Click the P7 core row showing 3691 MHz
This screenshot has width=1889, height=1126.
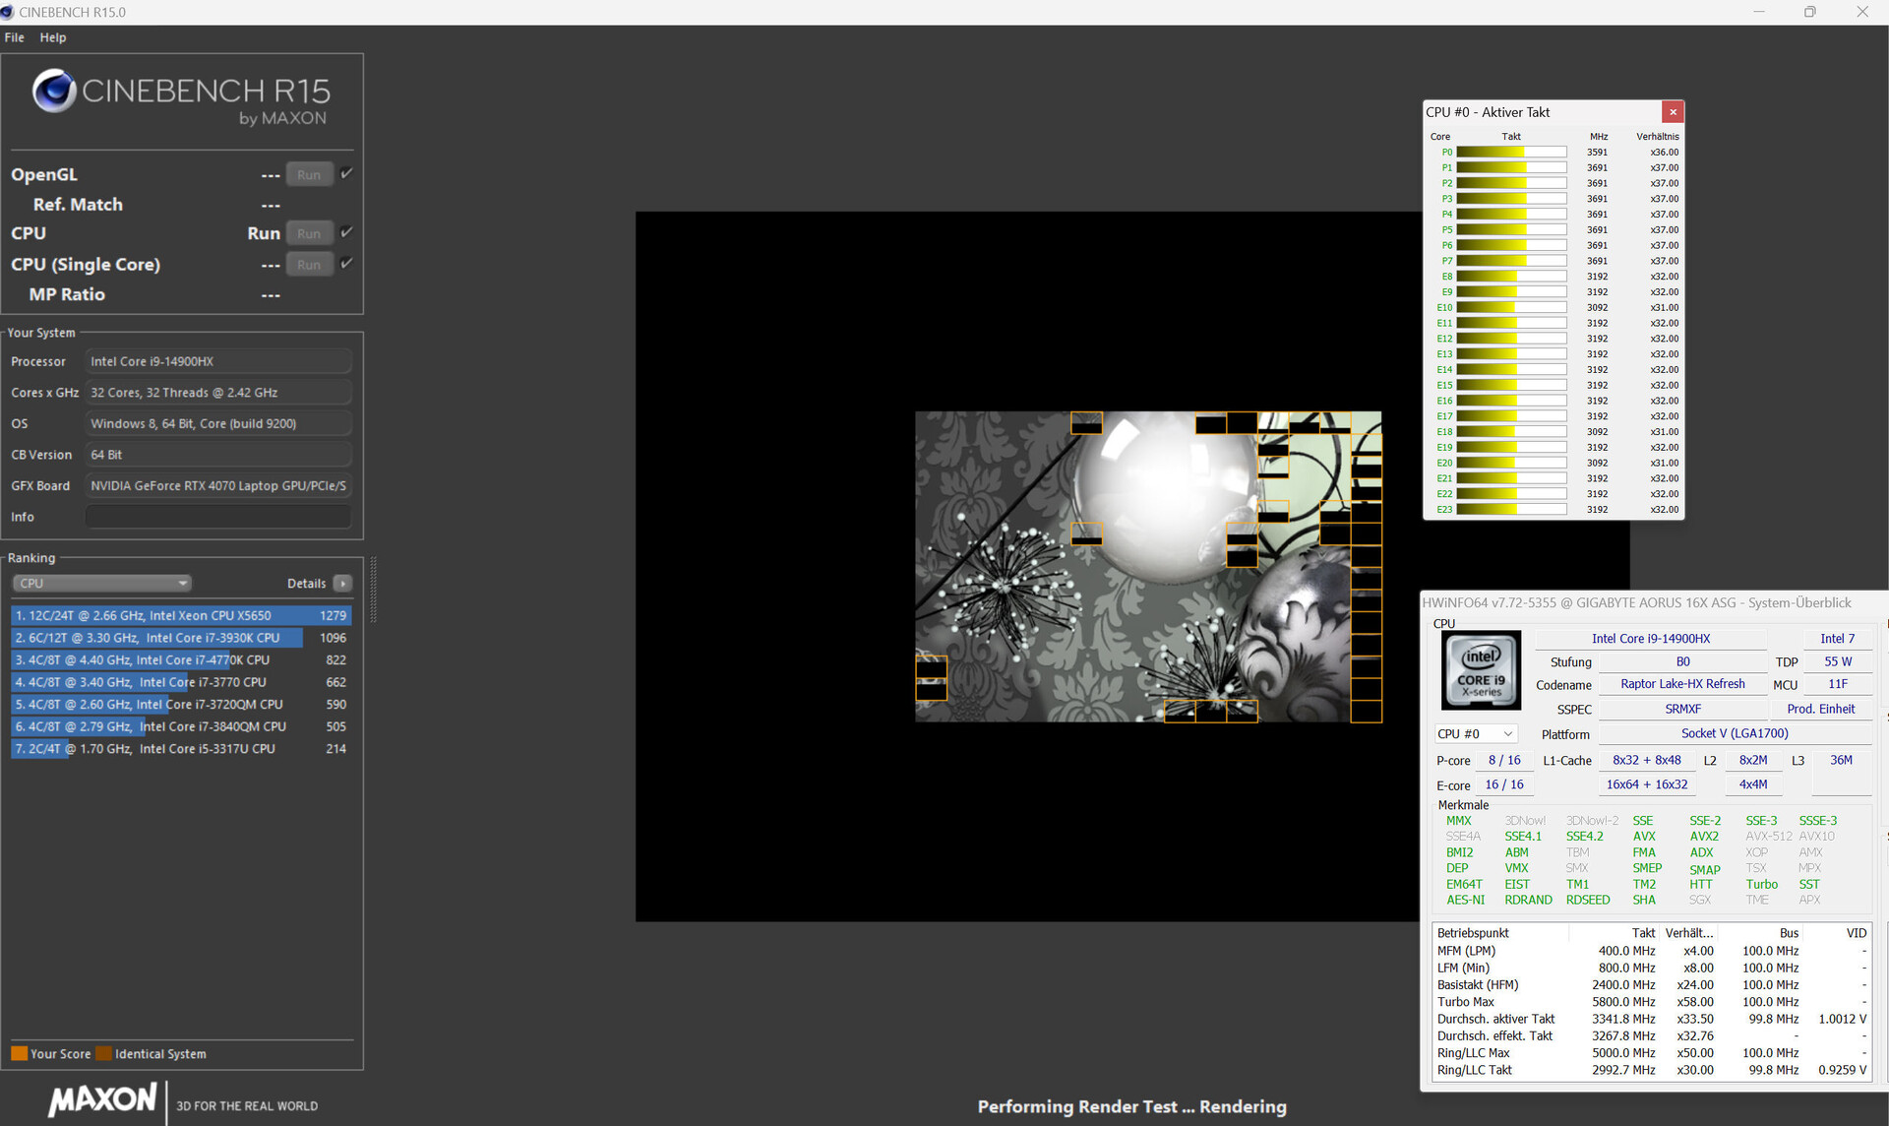[1554, 261]
